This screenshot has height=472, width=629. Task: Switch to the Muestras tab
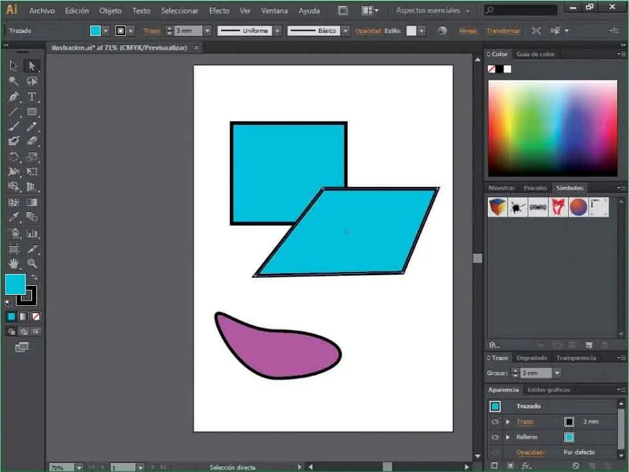tap(501, 188)
